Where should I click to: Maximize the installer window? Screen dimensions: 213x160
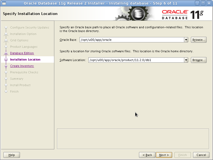[x=203, y=3]
